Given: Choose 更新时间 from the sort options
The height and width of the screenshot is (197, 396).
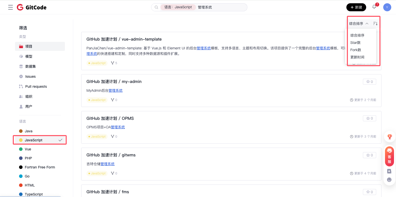Looking at the screenshot, I should [x=357, y=57].
